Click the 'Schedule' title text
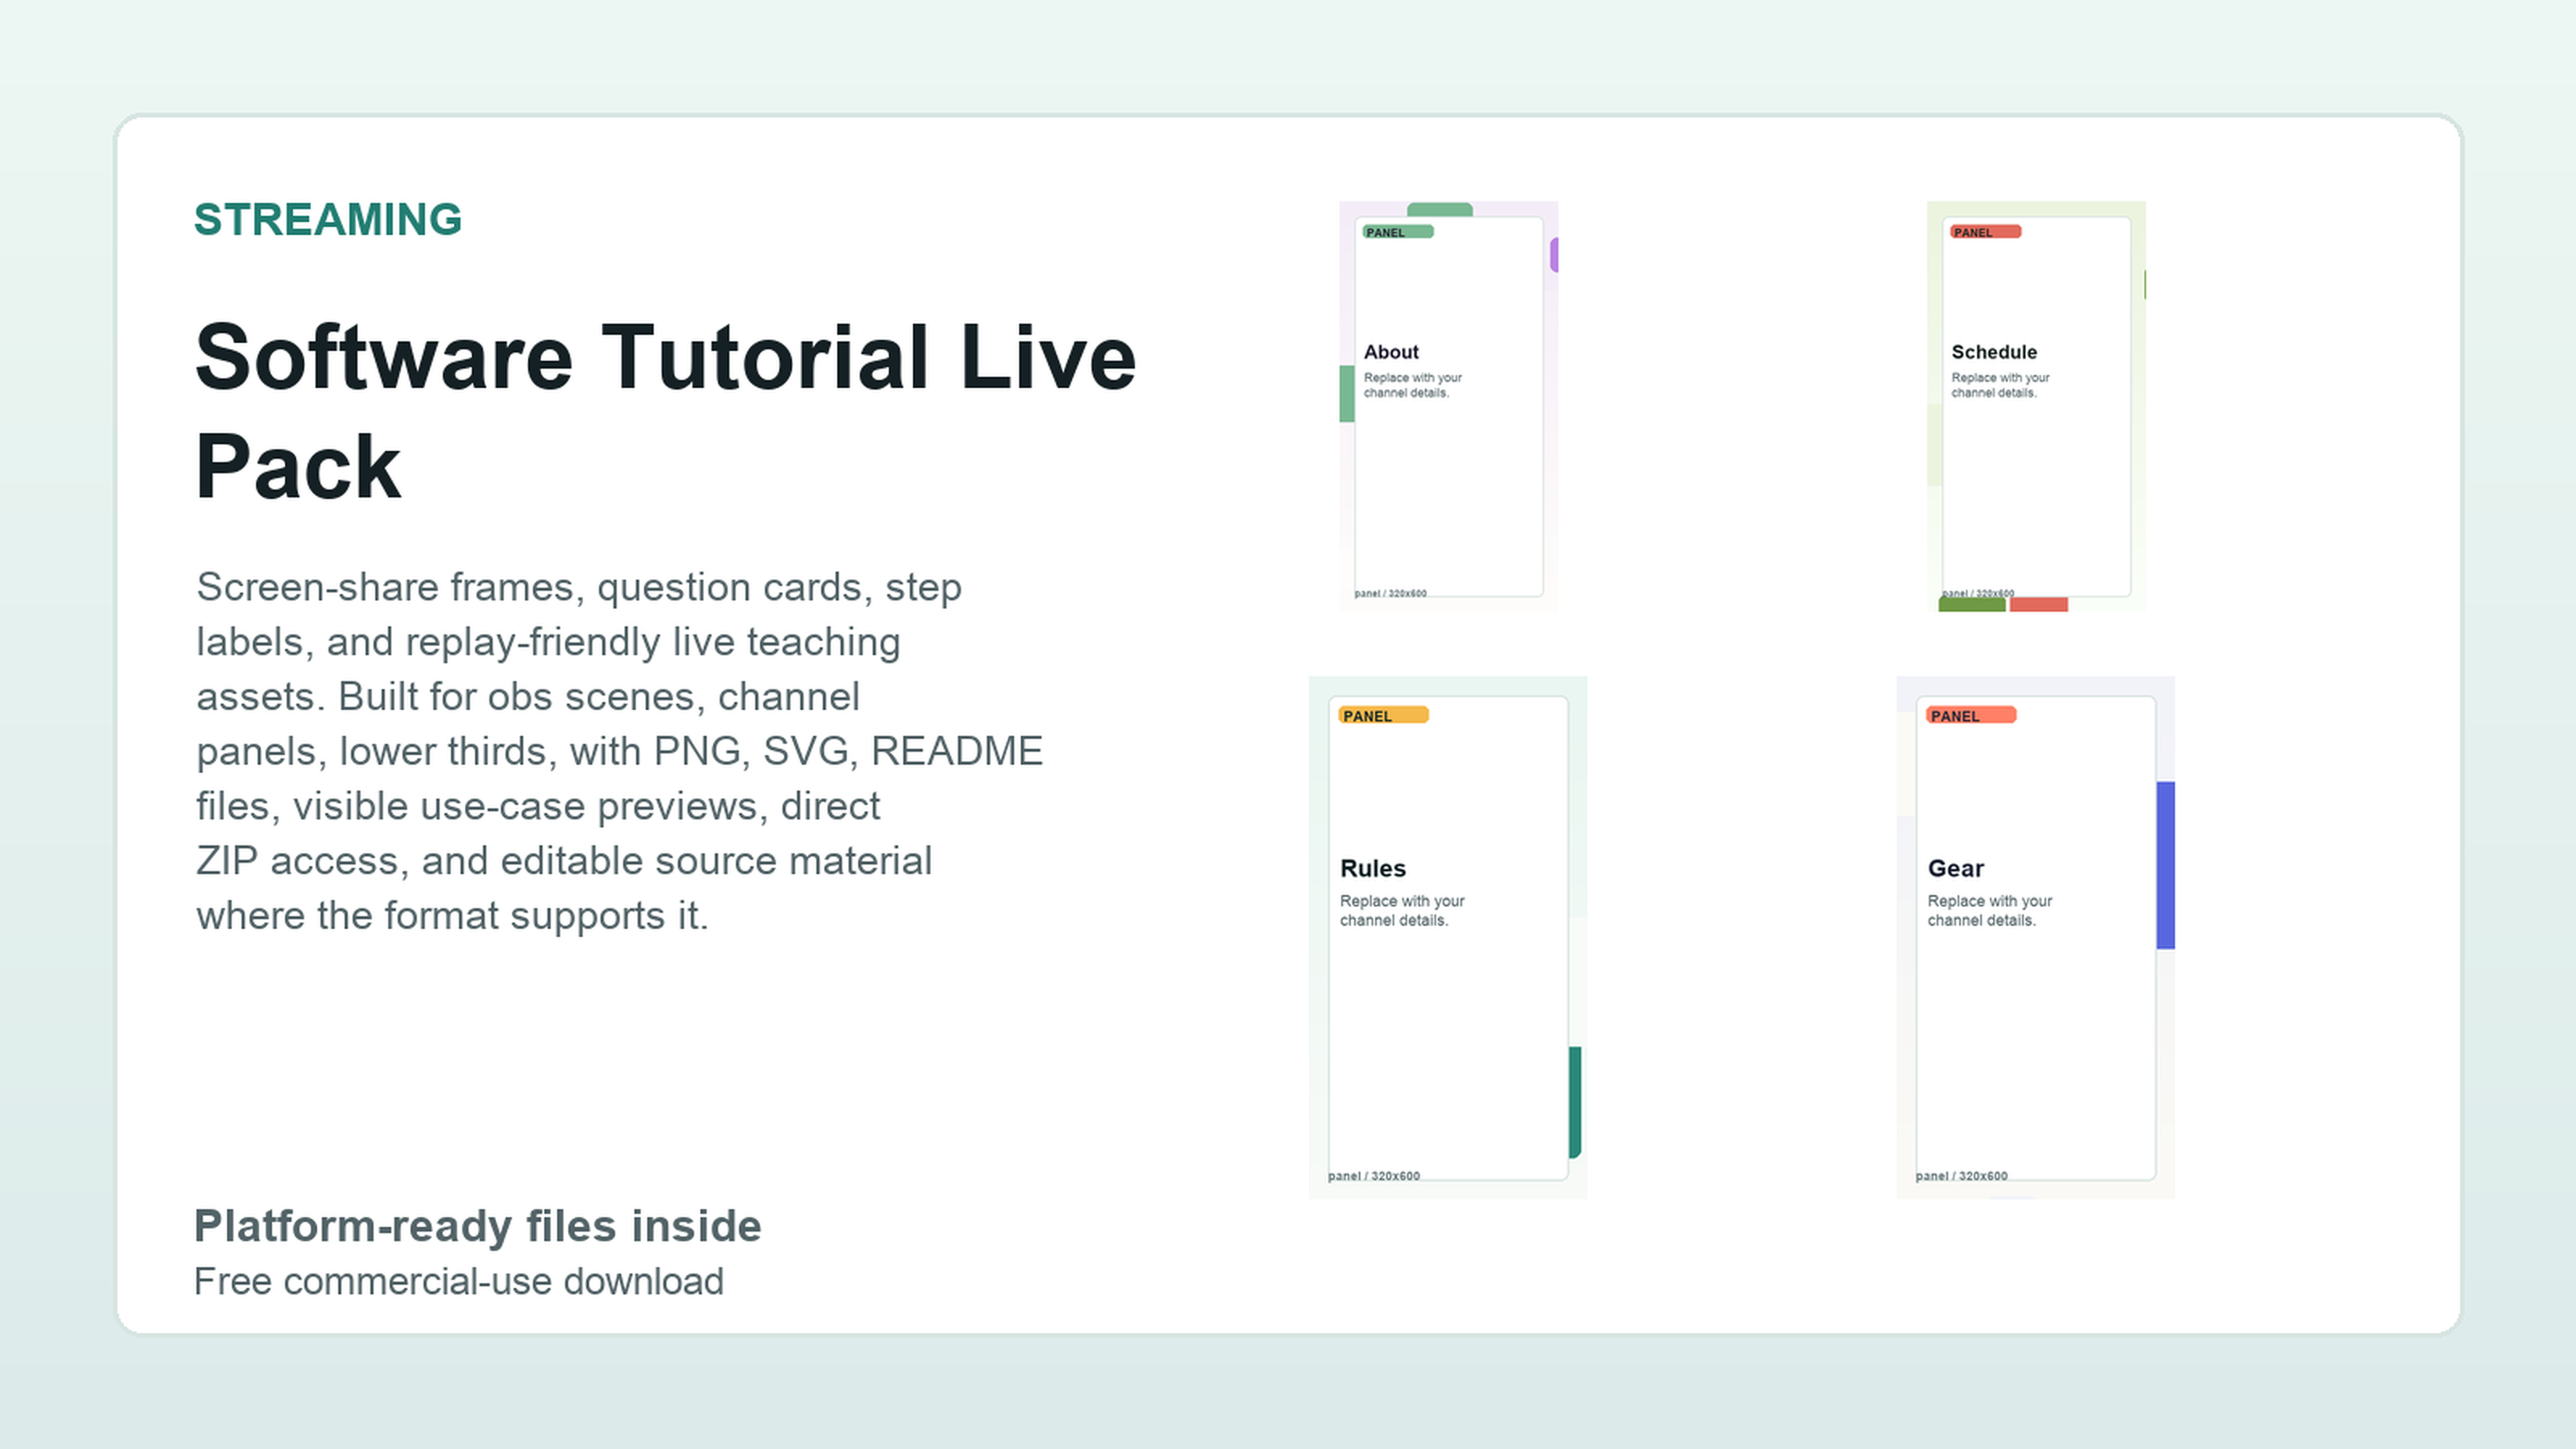 point(1994,352)
